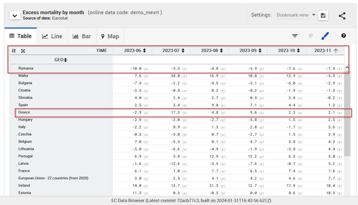Select the Latvia row label

point(23,163)
